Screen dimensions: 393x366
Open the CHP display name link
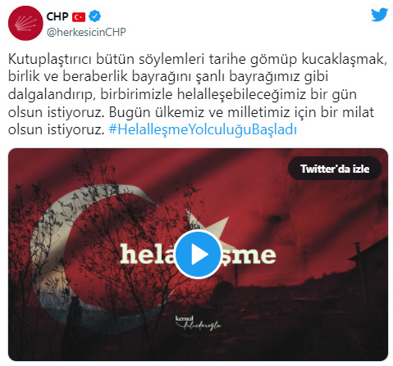57,16
